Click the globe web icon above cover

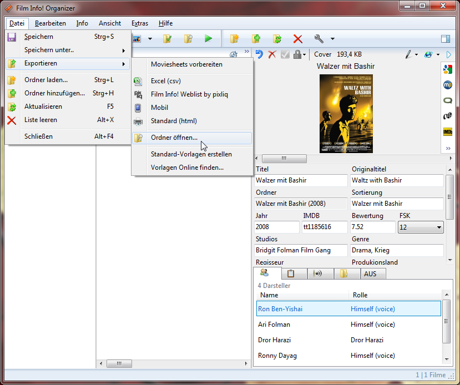click(428, 54)
